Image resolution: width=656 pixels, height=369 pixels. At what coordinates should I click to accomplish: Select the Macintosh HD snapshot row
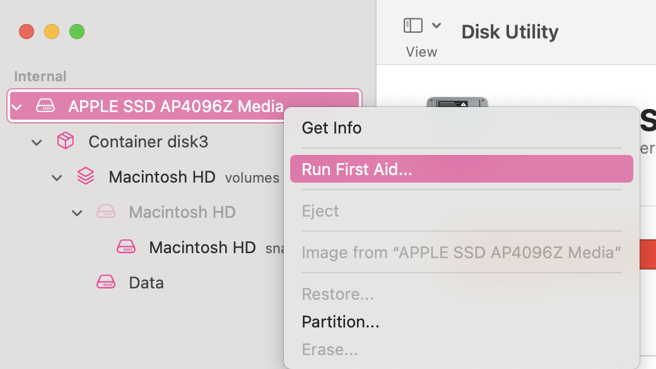point(202,247)
